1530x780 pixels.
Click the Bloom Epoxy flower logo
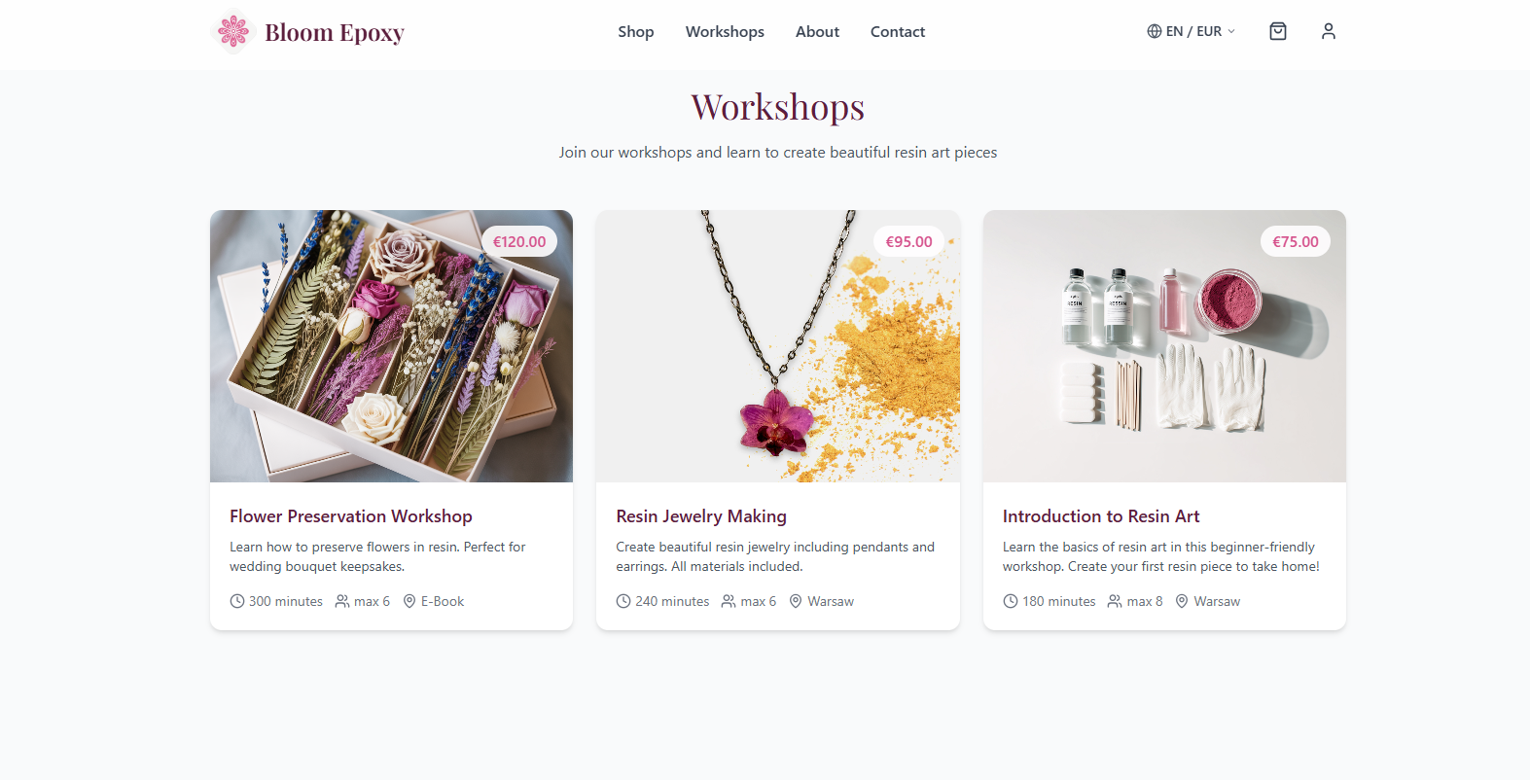232,31
